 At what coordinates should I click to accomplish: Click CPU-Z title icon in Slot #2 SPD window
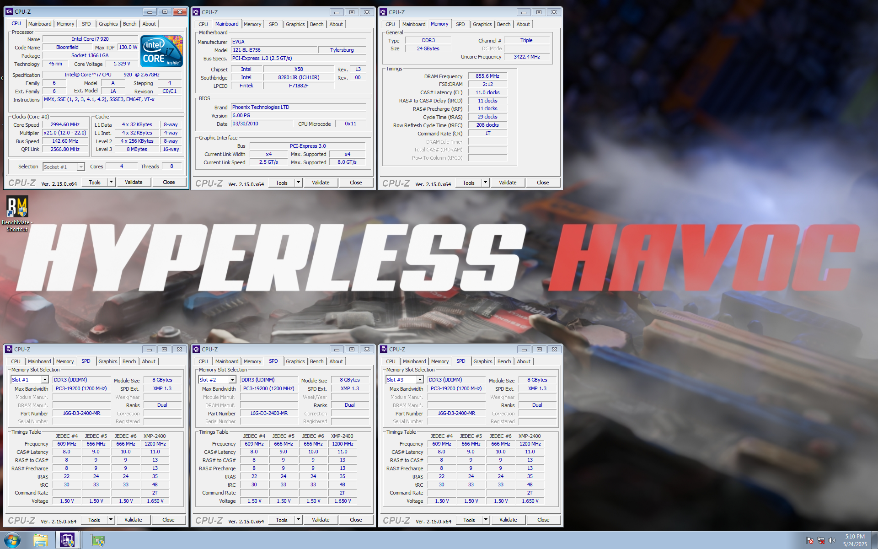196,349
